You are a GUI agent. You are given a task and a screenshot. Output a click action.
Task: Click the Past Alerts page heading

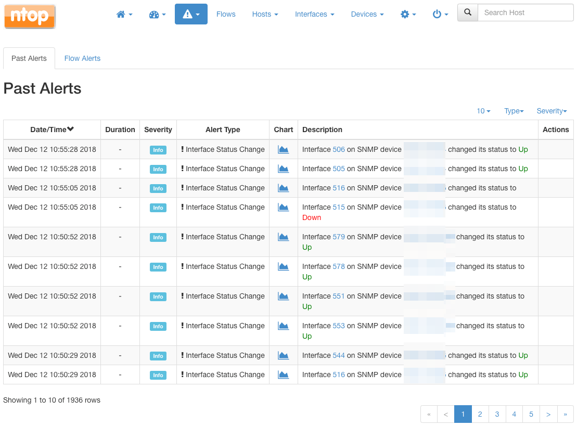(x=42, y=88)
